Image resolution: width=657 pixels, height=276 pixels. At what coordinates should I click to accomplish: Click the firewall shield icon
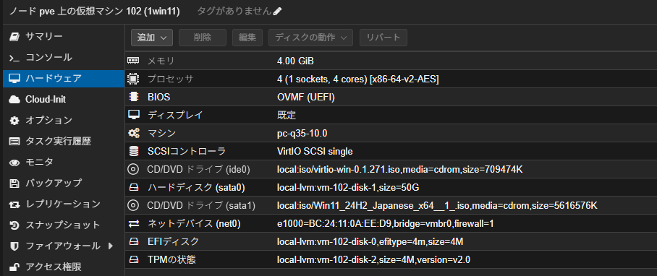point(14,246)
